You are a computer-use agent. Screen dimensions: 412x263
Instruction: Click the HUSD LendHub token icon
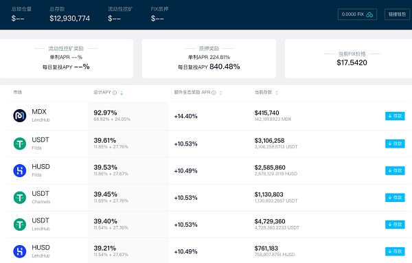(20, 251)
